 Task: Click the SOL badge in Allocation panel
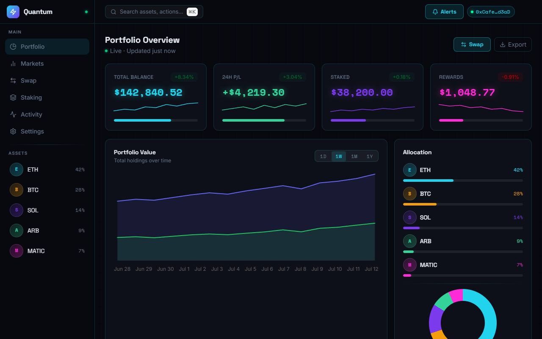coord(409,217)
